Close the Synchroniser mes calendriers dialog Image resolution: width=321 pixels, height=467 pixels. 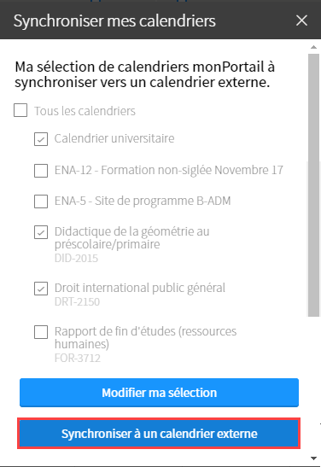[301, 20]
